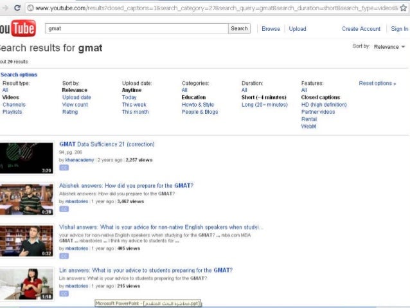Open Browse in the header

(x=271, y=29)
